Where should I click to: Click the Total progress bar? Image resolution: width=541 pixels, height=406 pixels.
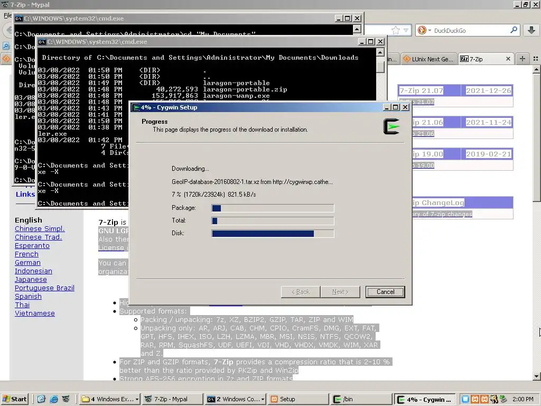(x=273, y=220)
